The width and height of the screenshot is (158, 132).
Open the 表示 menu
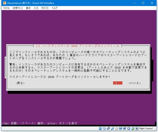click(28, 8)
